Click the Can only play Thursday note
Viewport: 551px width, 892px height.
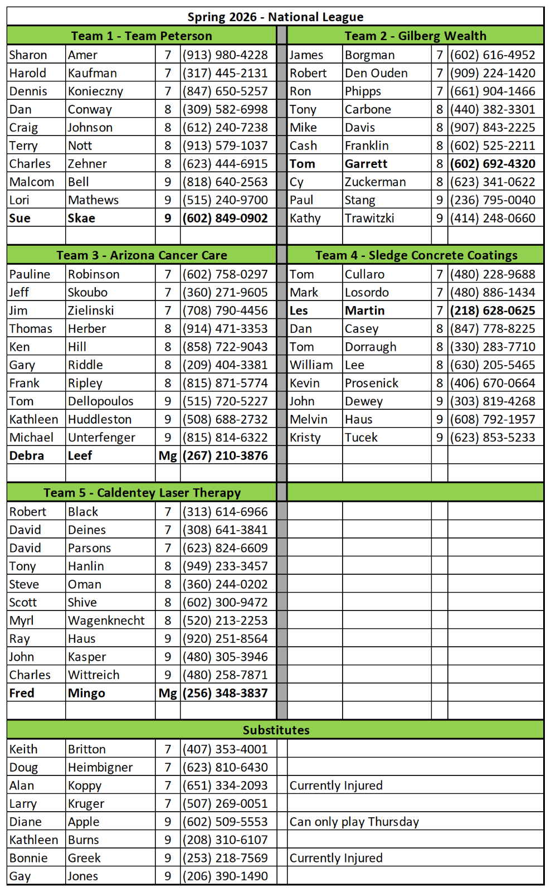click(x=354, y=822)
